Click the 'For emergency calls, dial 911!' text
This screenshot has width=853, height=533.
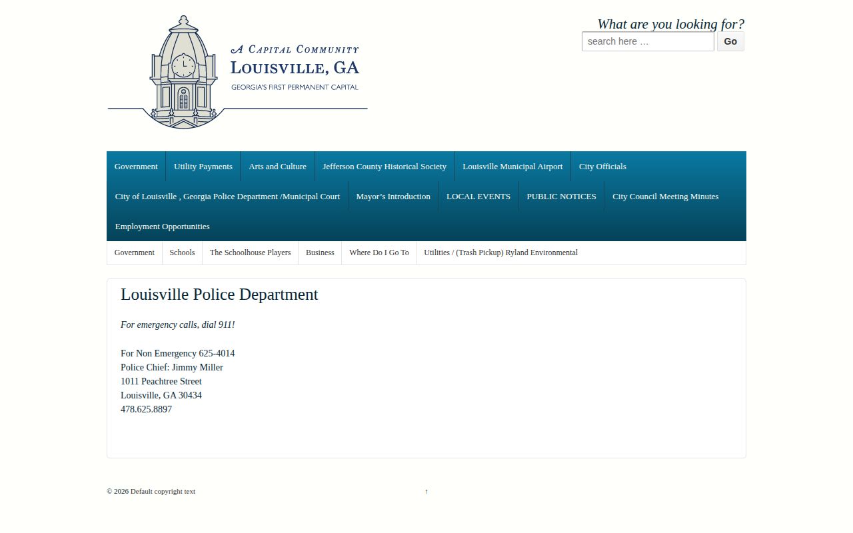(178, 324)
